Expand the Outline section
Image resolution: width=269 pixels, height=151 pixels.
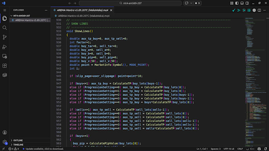click(x=18, y=140)
